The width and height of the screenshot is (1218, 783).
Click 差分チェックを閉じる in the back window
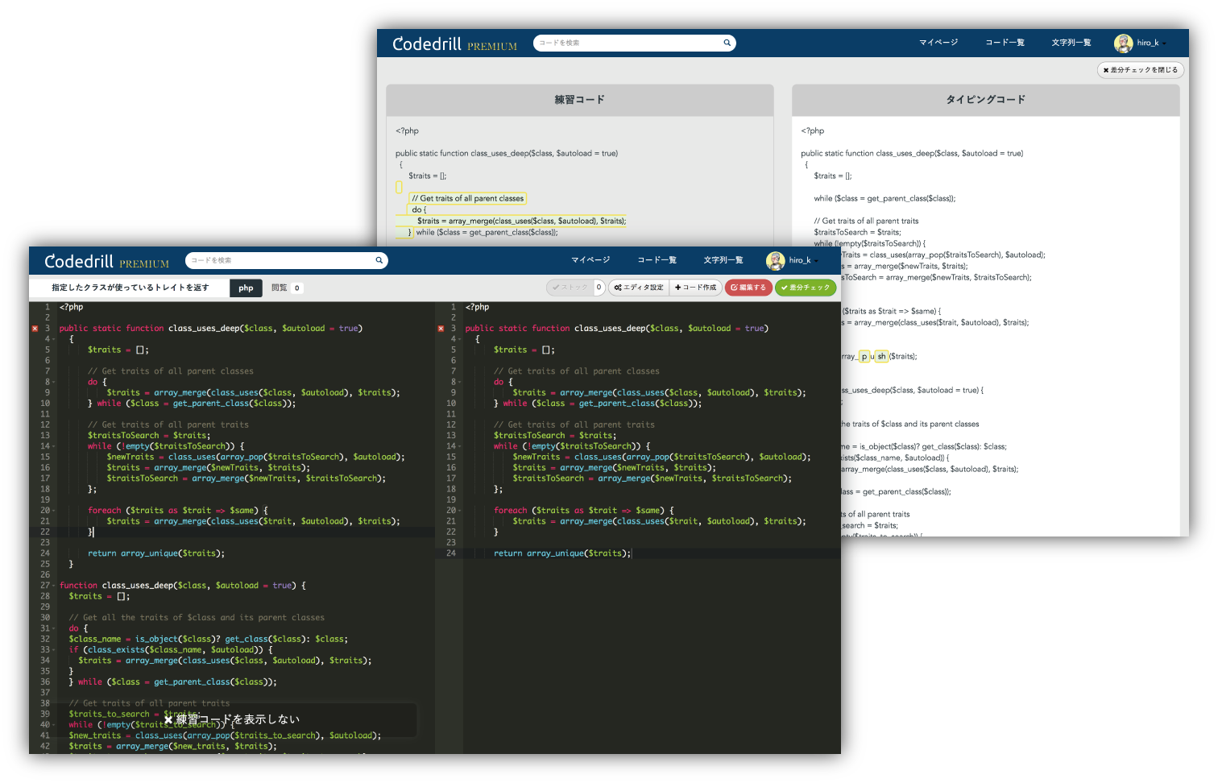(1140, 70)
